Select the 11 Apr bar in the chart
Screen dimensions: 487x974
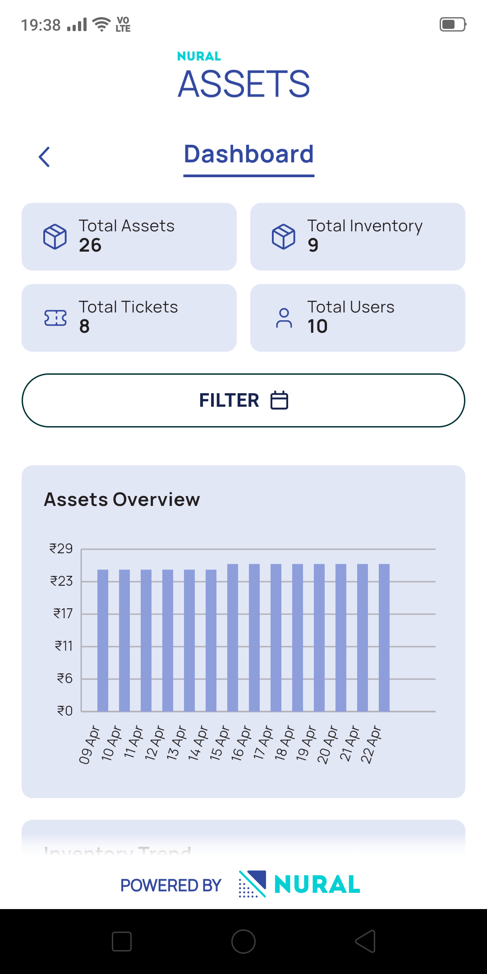[146, 640]
